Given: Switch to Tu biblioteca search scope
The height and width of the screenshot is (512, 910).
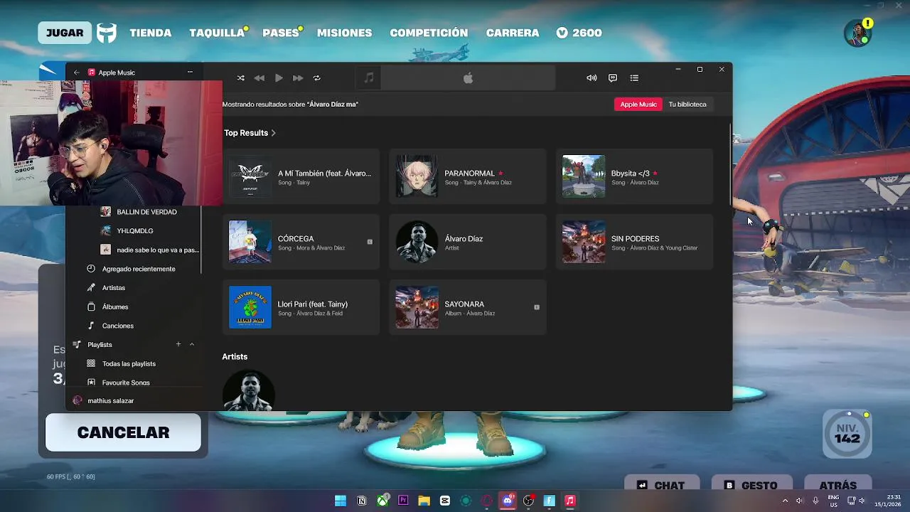Looking at the screenshot, I should click(x=687, y=105).
